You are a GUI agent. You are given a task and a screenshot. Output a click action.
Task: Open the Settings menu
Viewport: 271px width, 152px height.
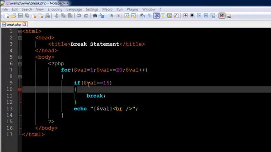pos(92,9)
